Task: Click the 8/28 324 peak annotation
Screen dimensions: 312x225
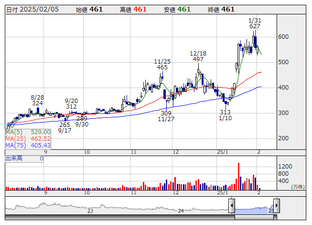Action: pos(37,100)
